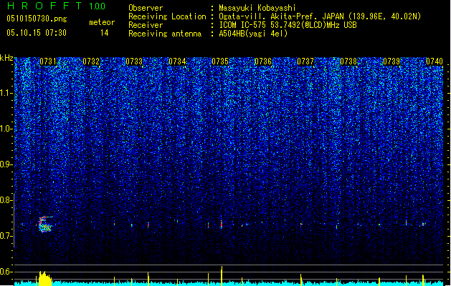Click the kHz axis label
The height and width of the screenshot is (286, 451).
coord(6,58)
